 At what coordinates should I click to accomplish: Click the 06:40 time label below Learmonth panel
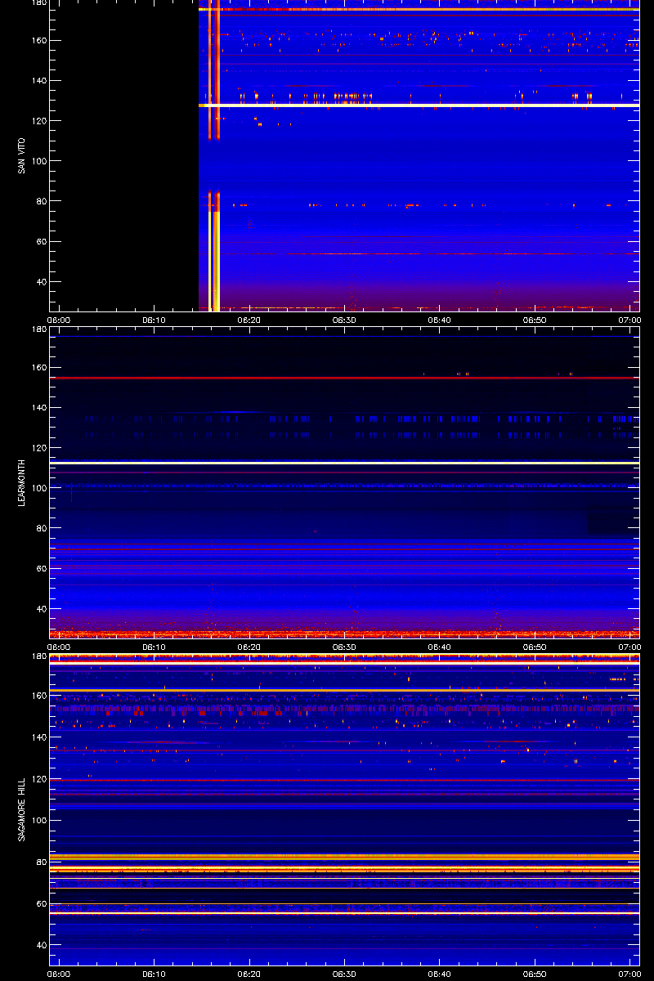point(440,647)
